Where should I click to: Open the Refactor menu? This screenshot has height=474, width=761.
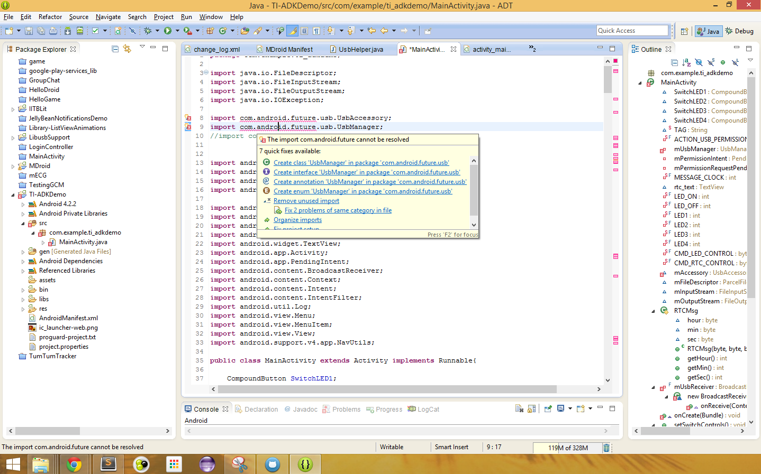(50, 17)
